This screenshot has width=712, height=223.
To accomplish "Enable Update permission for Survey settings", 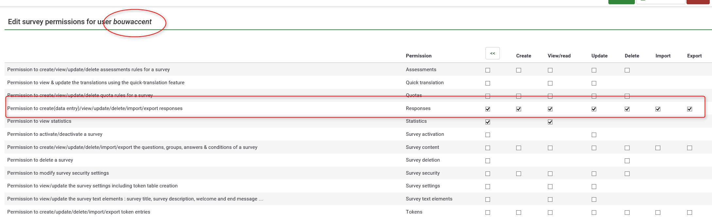I will (x=594, y=187).
